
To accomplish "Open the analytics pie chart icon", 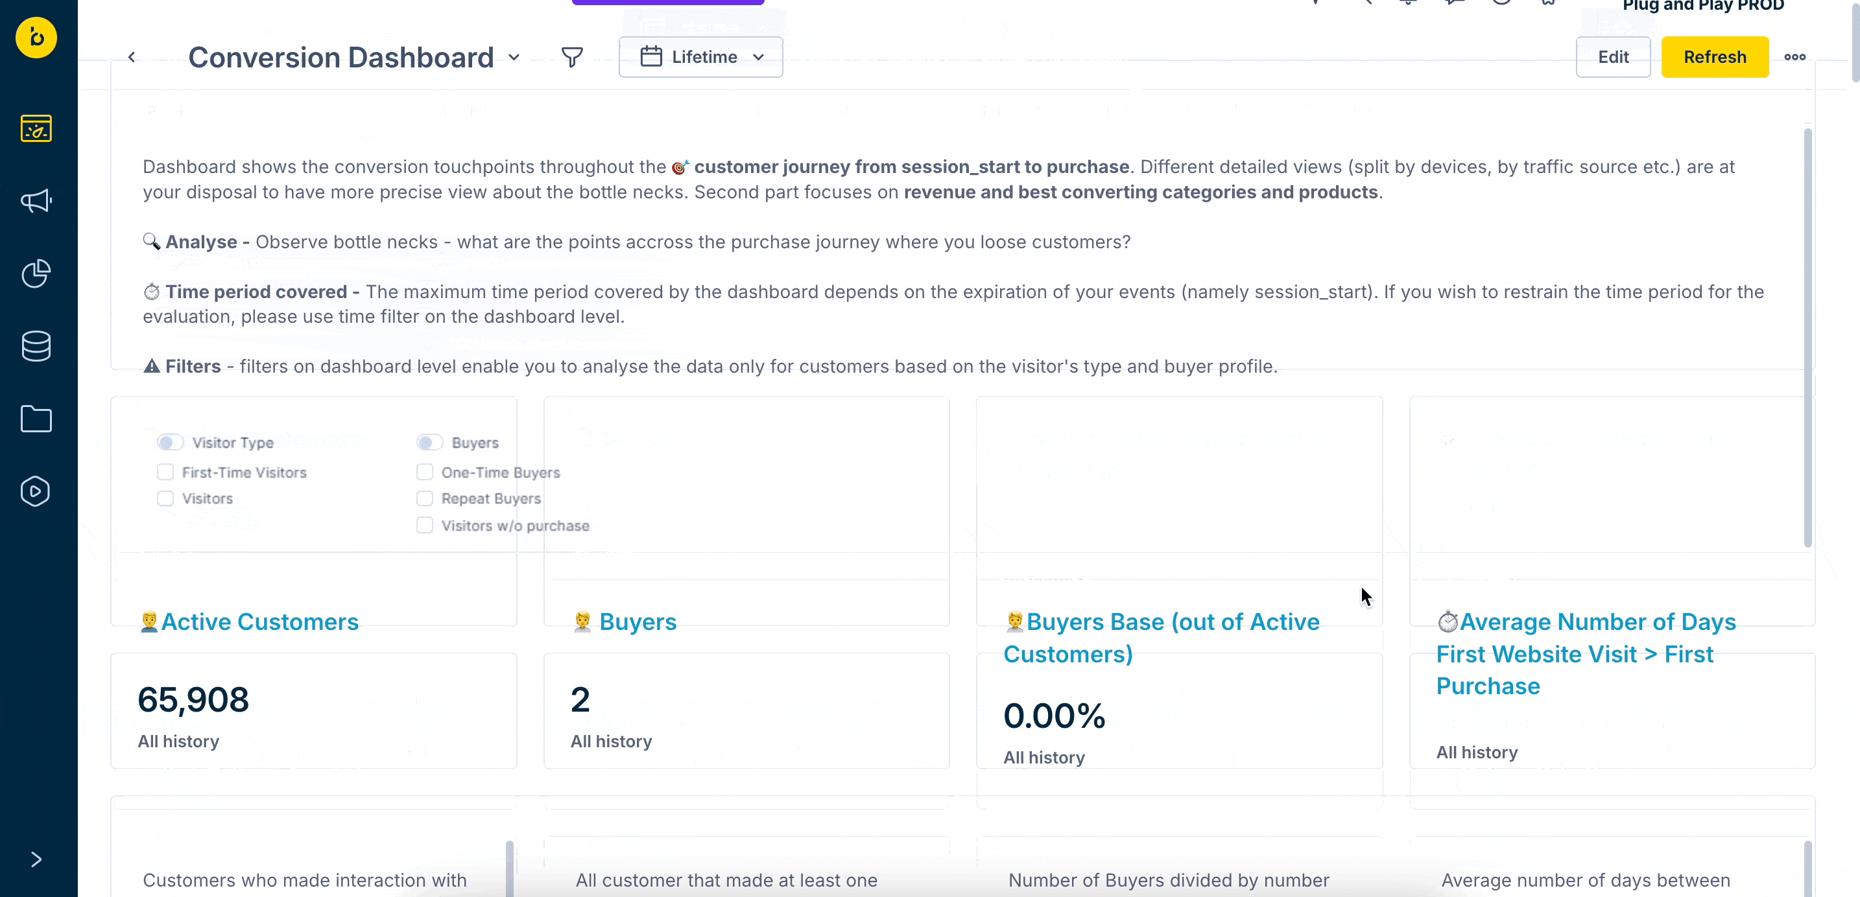I will coord(36,274).
